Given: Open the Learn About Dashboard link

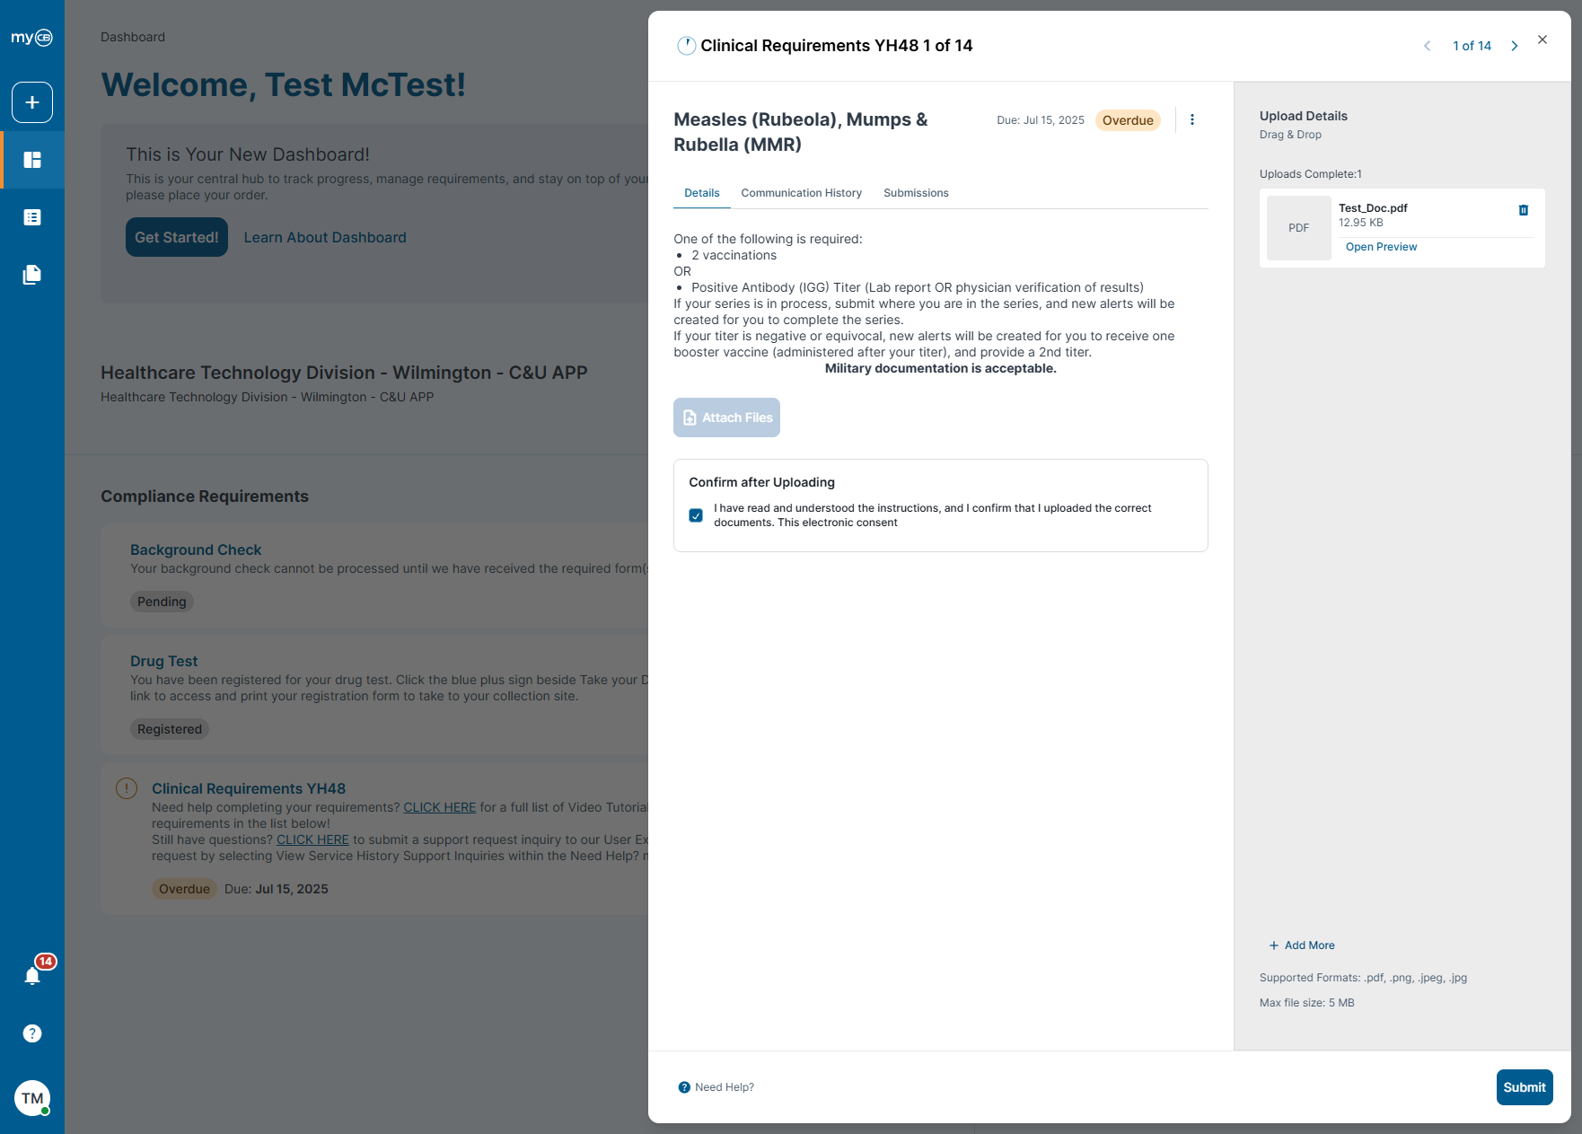Looking at the screenshot, I should click(x=325, y=237).
